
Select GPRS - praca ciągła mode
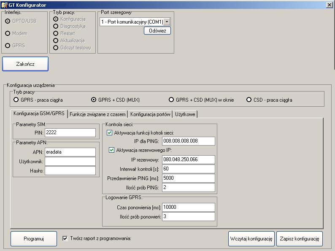[16, 100]
